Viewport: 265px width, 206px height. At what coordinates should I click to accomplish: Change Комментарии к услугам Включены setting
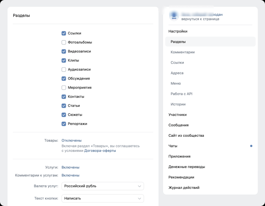[71, 175]
